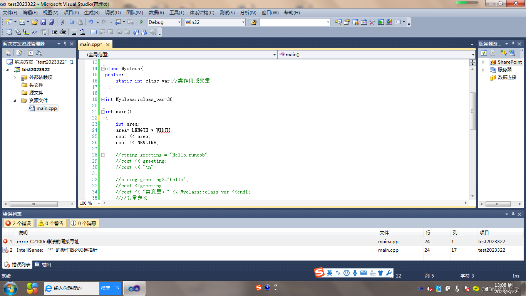
Task: Open the '(全局范围)' scope dropdown
Action: click(x=275, y=55)
